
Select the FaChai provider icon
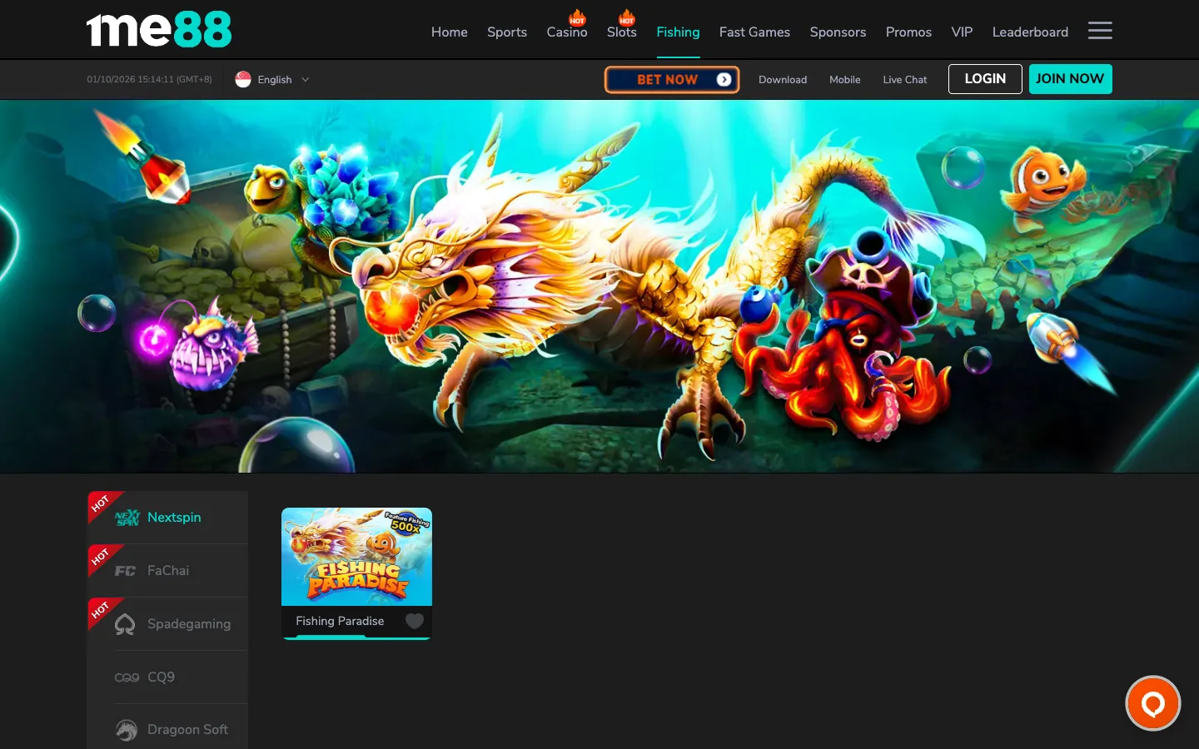coord(126,571)
